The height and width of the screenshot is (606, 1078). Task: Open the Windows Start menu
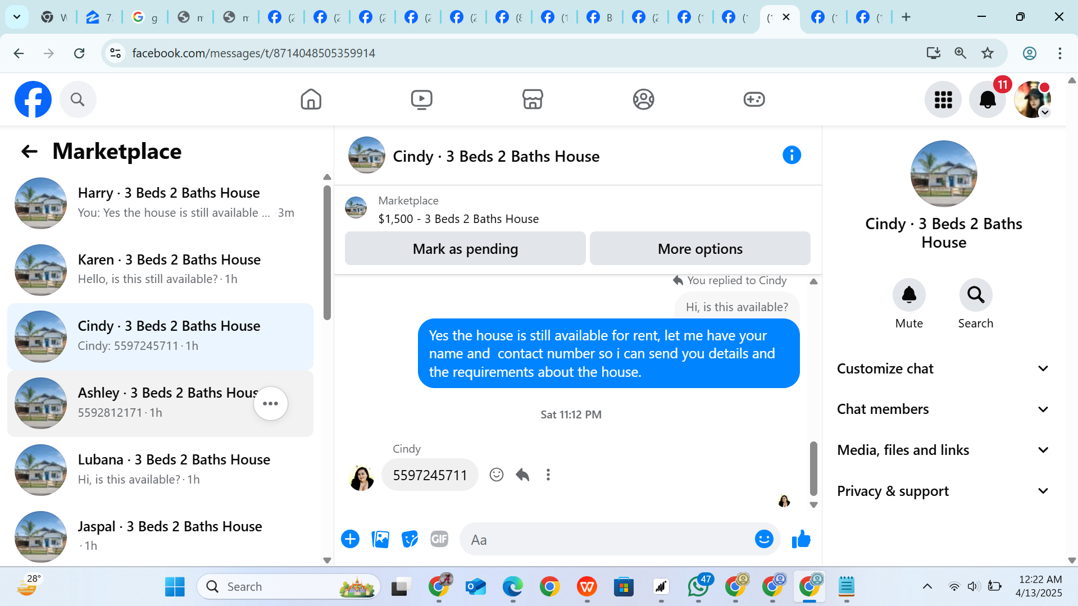coord(175,587)
